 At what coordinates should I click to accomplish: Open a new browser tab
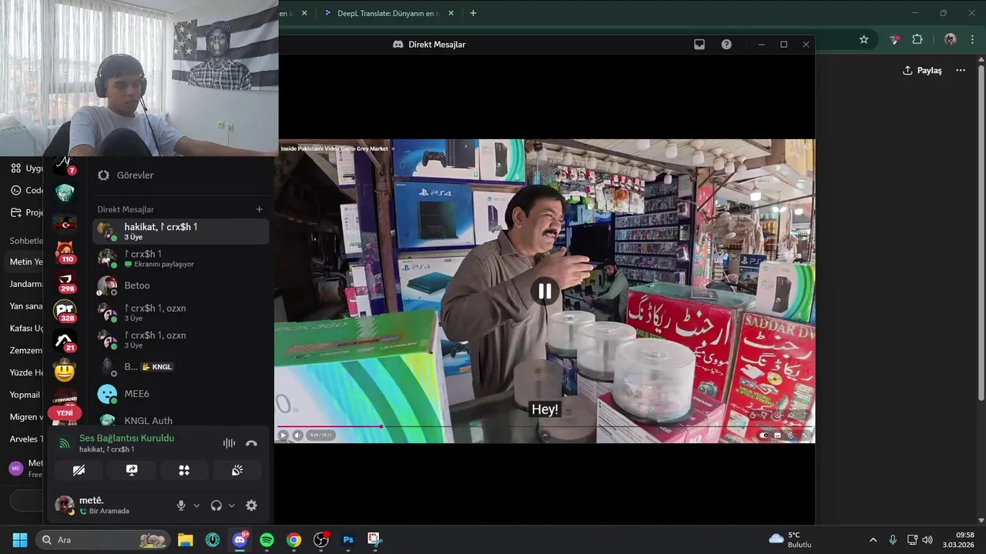(x=473, y=13)
